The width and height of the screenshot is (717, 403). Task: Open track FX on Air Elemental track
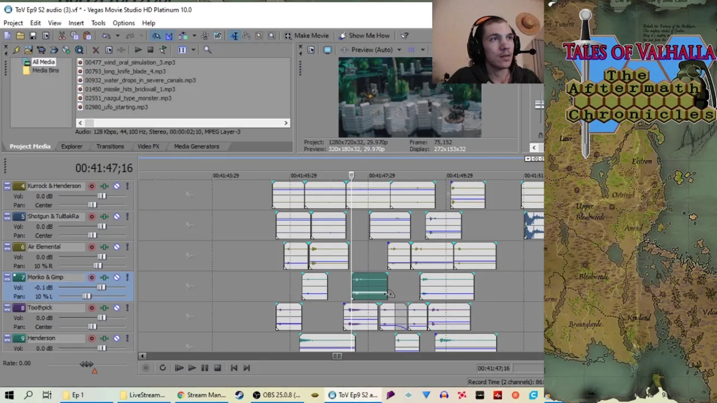[104, 247]
